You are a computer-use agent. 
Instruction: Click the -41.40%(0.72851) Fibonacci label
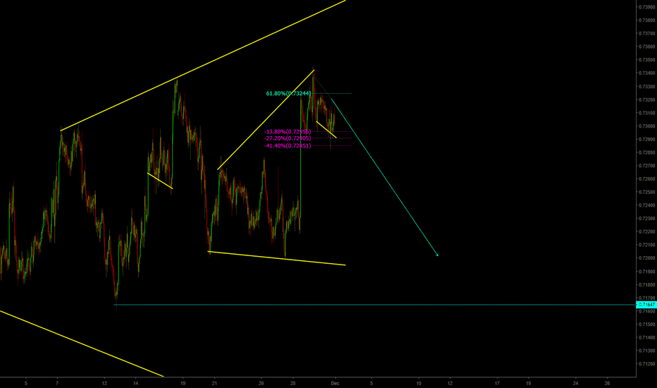coord(288,146)
